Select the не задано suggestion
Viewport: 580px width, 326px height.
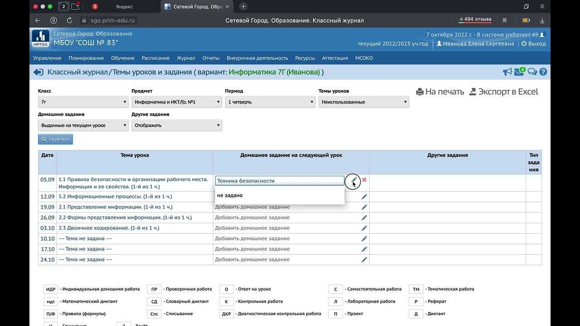280,196
